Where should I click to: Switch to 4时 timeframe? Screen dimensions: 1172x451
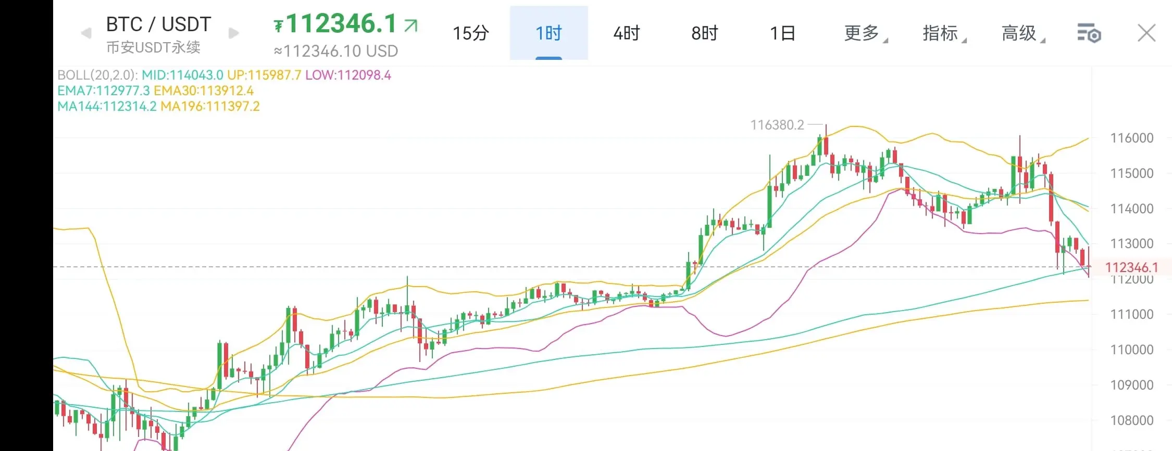click(627, 33)
